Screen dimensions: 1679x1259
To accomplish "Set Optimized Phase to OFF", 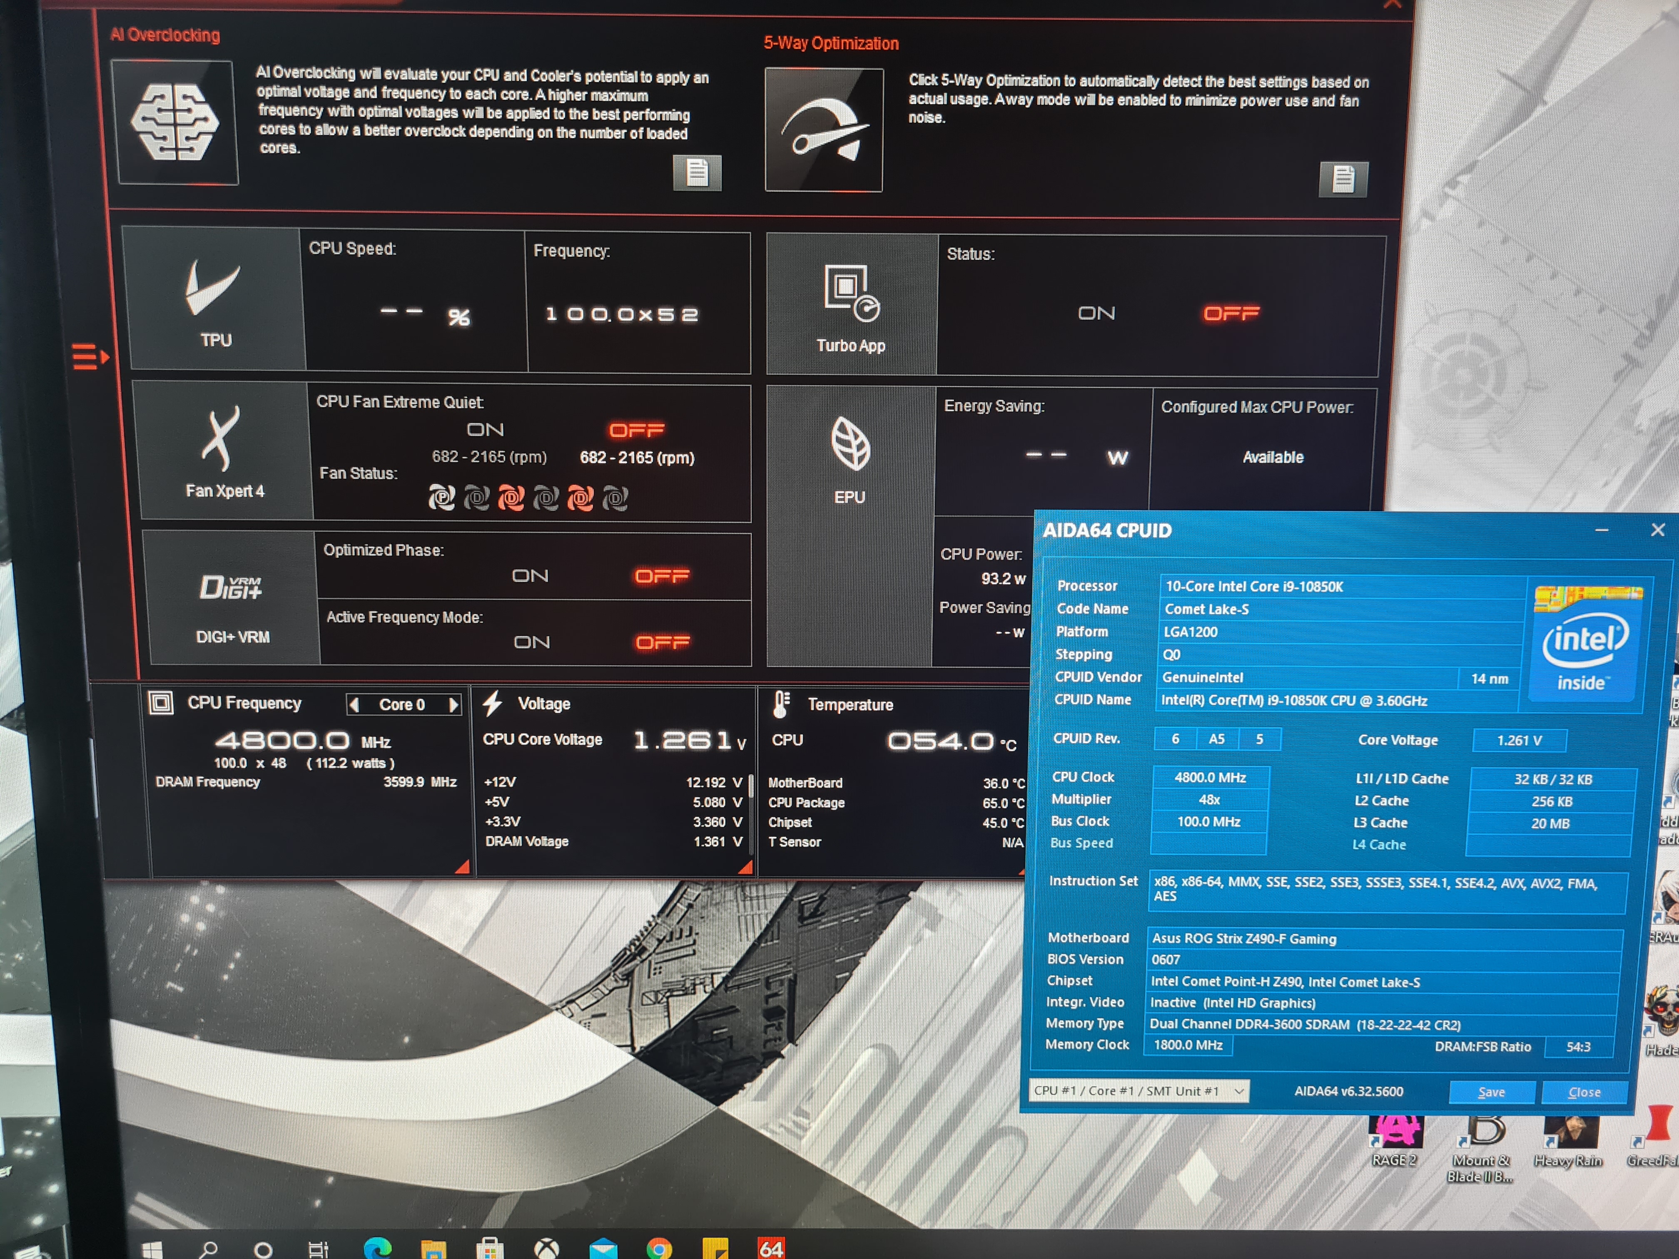I will (662, 576).
